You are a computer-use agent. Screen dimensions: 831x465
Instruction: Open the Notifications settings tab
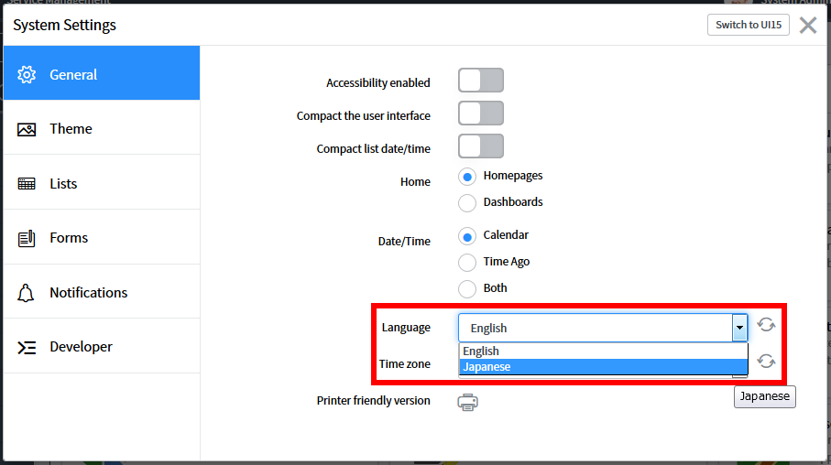click(102, 292)
